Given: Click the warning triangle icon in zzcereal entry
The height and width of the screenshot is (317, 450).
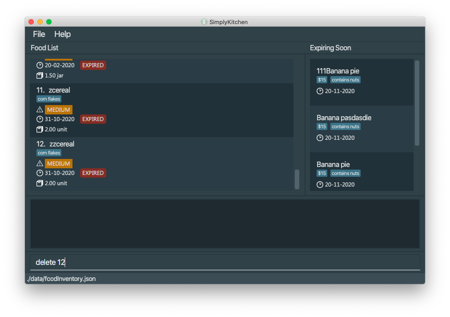Looking at the screenshot, I should pos(40,163).
